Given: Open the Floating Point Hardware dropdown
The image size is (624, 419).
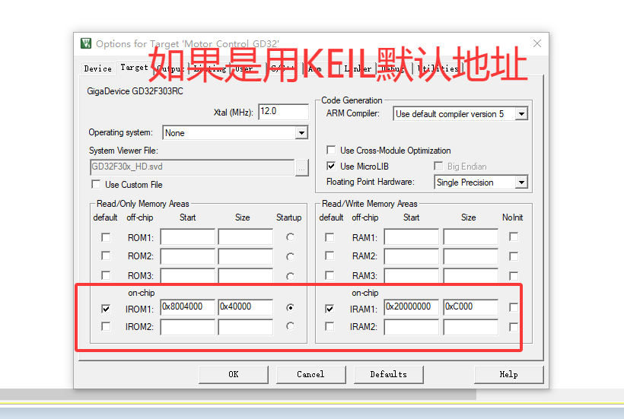Looking at the screenshot, I should click(x=521, y=183).
